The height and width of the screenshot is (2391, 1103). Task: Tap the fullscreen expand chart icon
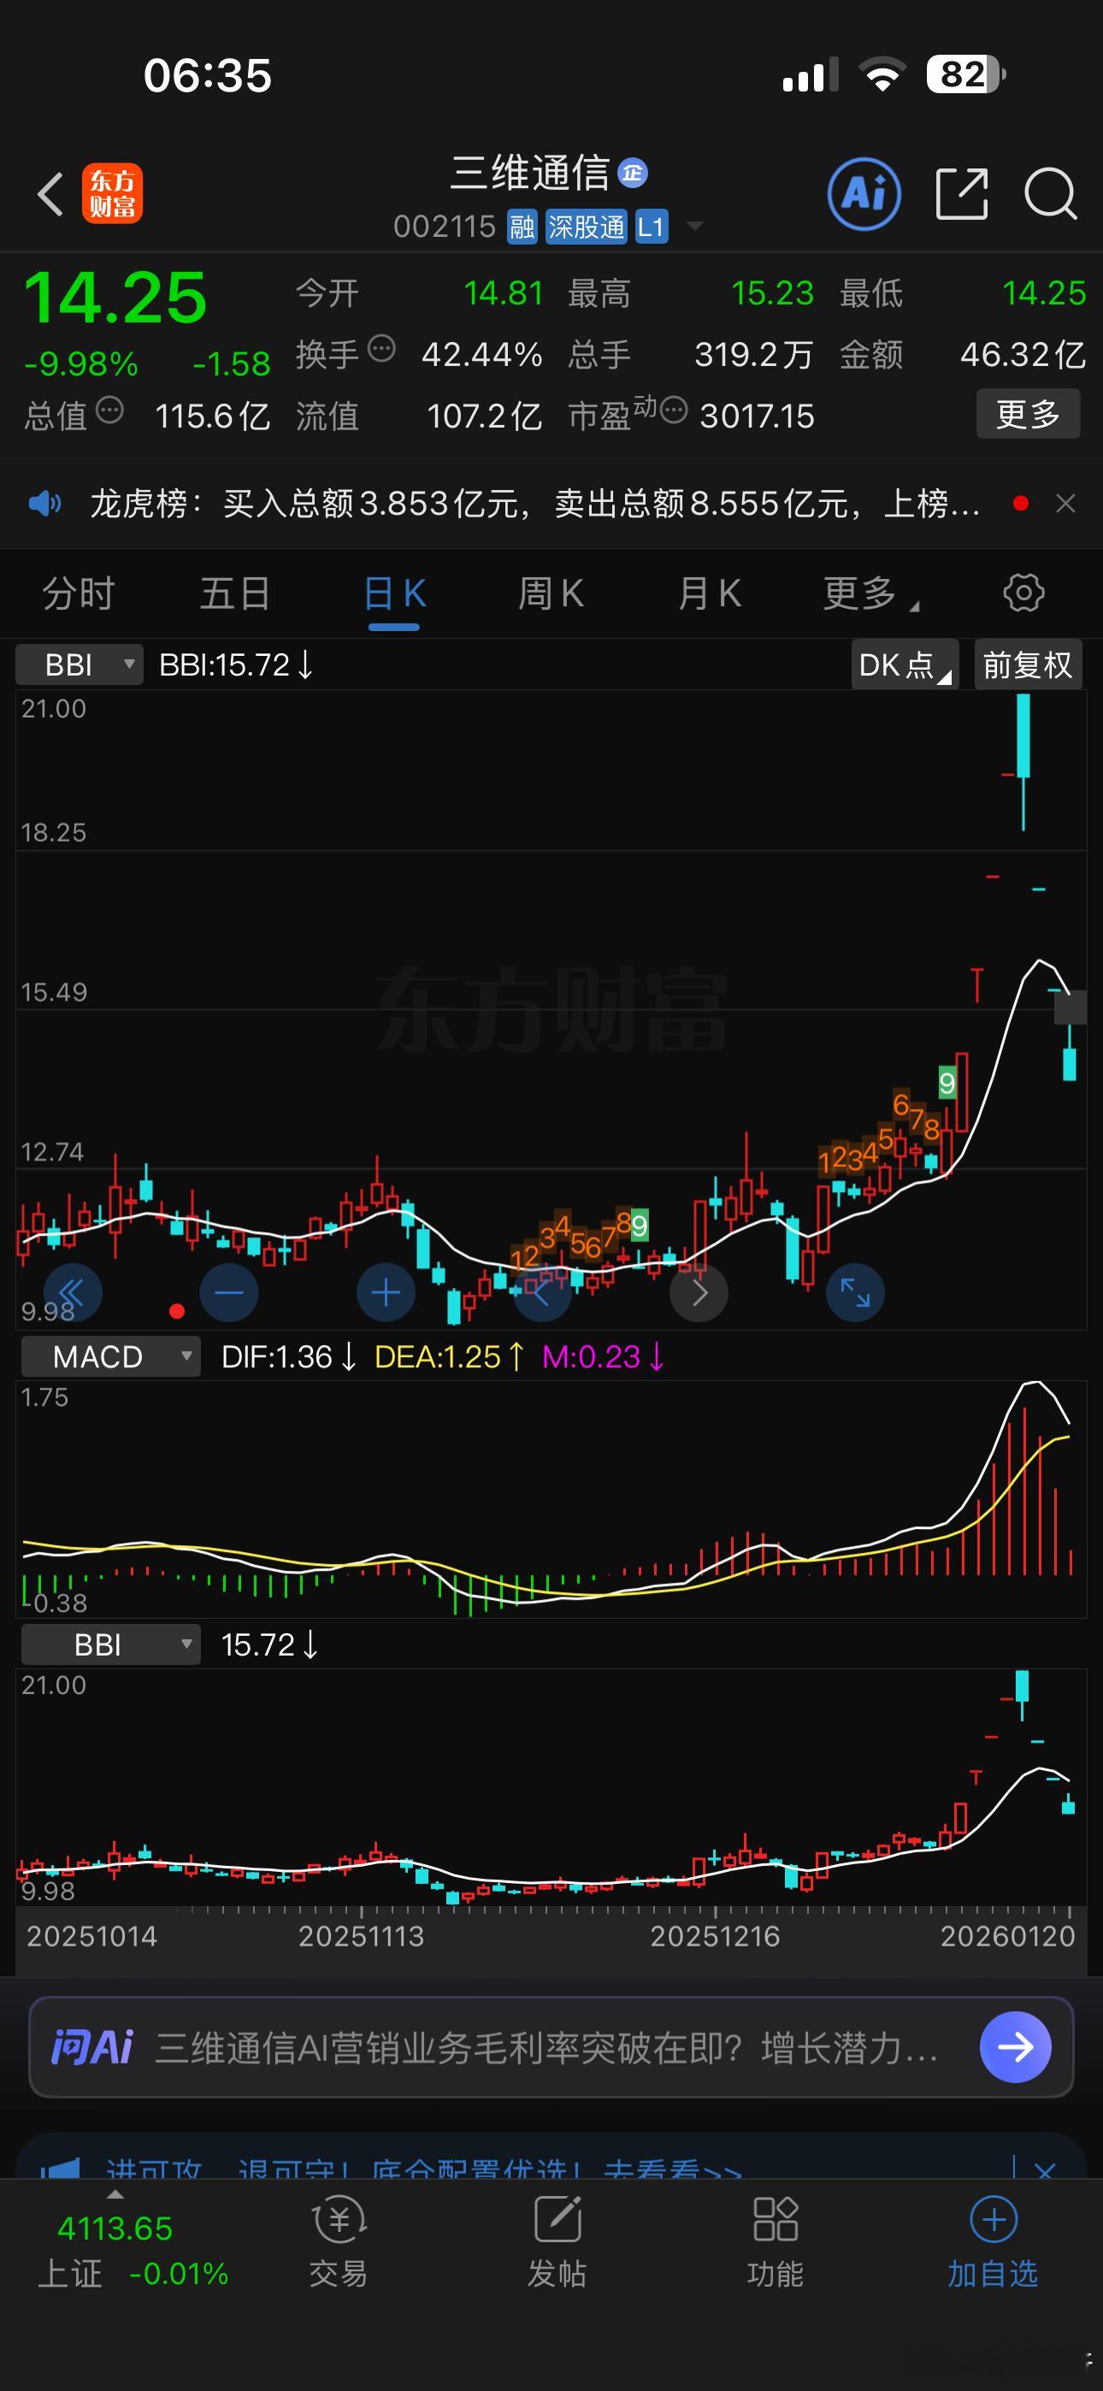coord(855,1292)
